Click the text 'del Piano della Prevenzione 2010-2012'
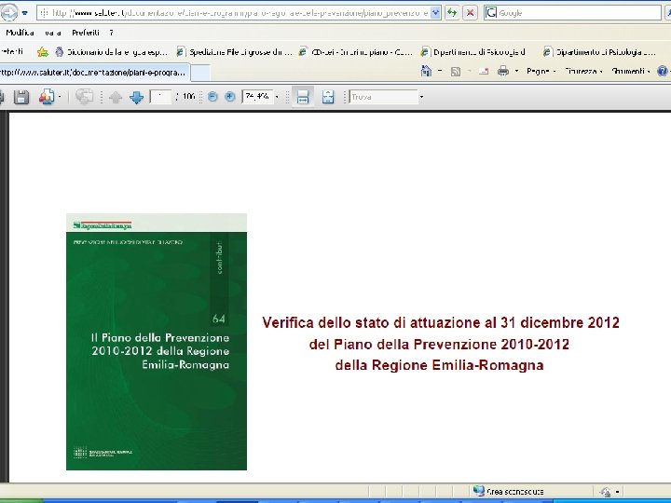Image resolution: width=671 pixels, height=503 pixels. (439, 345)
